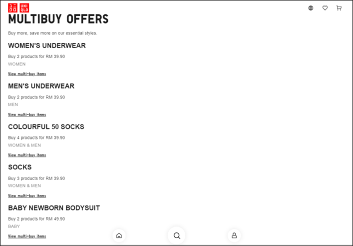Open the language globe icon
This screenshot has width=353, height=246.
click(311, 8)
